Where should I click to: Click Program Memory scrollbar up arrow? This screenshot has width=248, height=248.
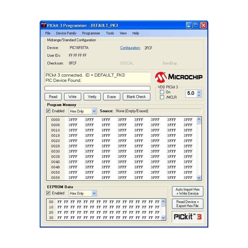[199, 119]
